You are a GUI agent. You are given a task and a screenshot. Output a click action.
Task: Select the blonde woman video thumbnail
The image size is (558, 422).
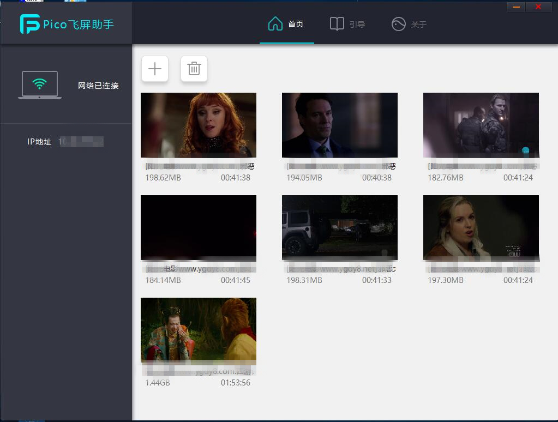tap(481, 228)
